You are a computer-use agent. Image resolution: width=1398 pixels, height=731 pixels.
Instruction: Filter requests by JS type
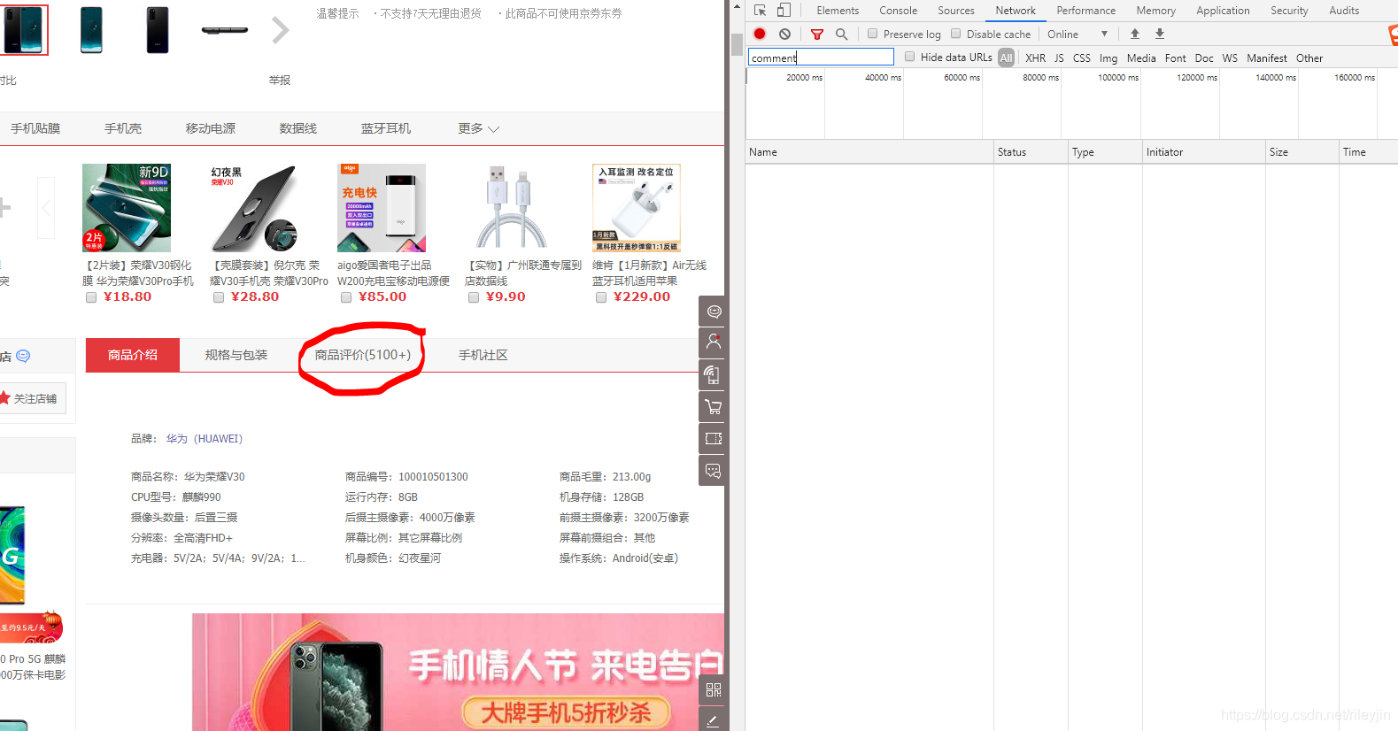(x=1059, y=58)
